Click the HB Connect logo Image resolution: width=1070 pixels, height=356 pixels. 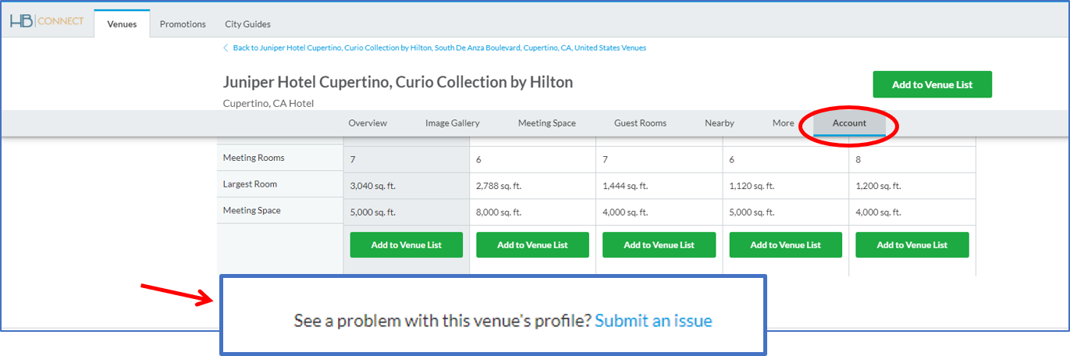coord(47,21)
